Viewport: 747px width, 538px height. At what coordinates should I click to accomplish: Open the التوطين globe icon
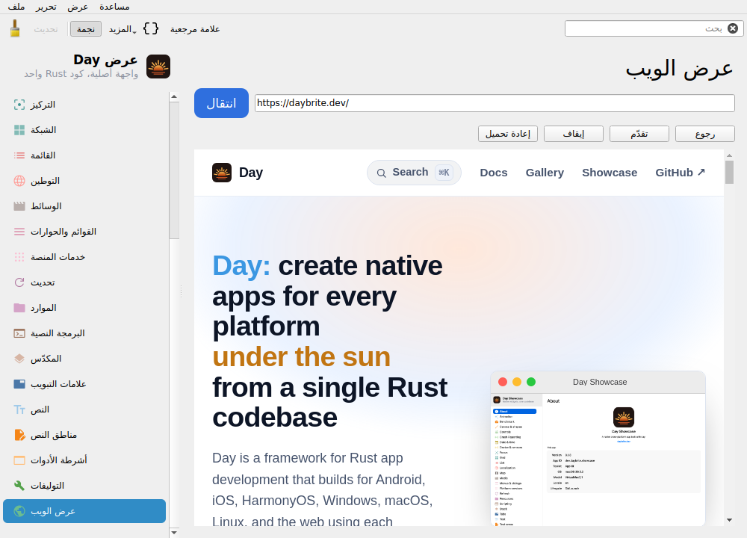(x=19, y=181)
